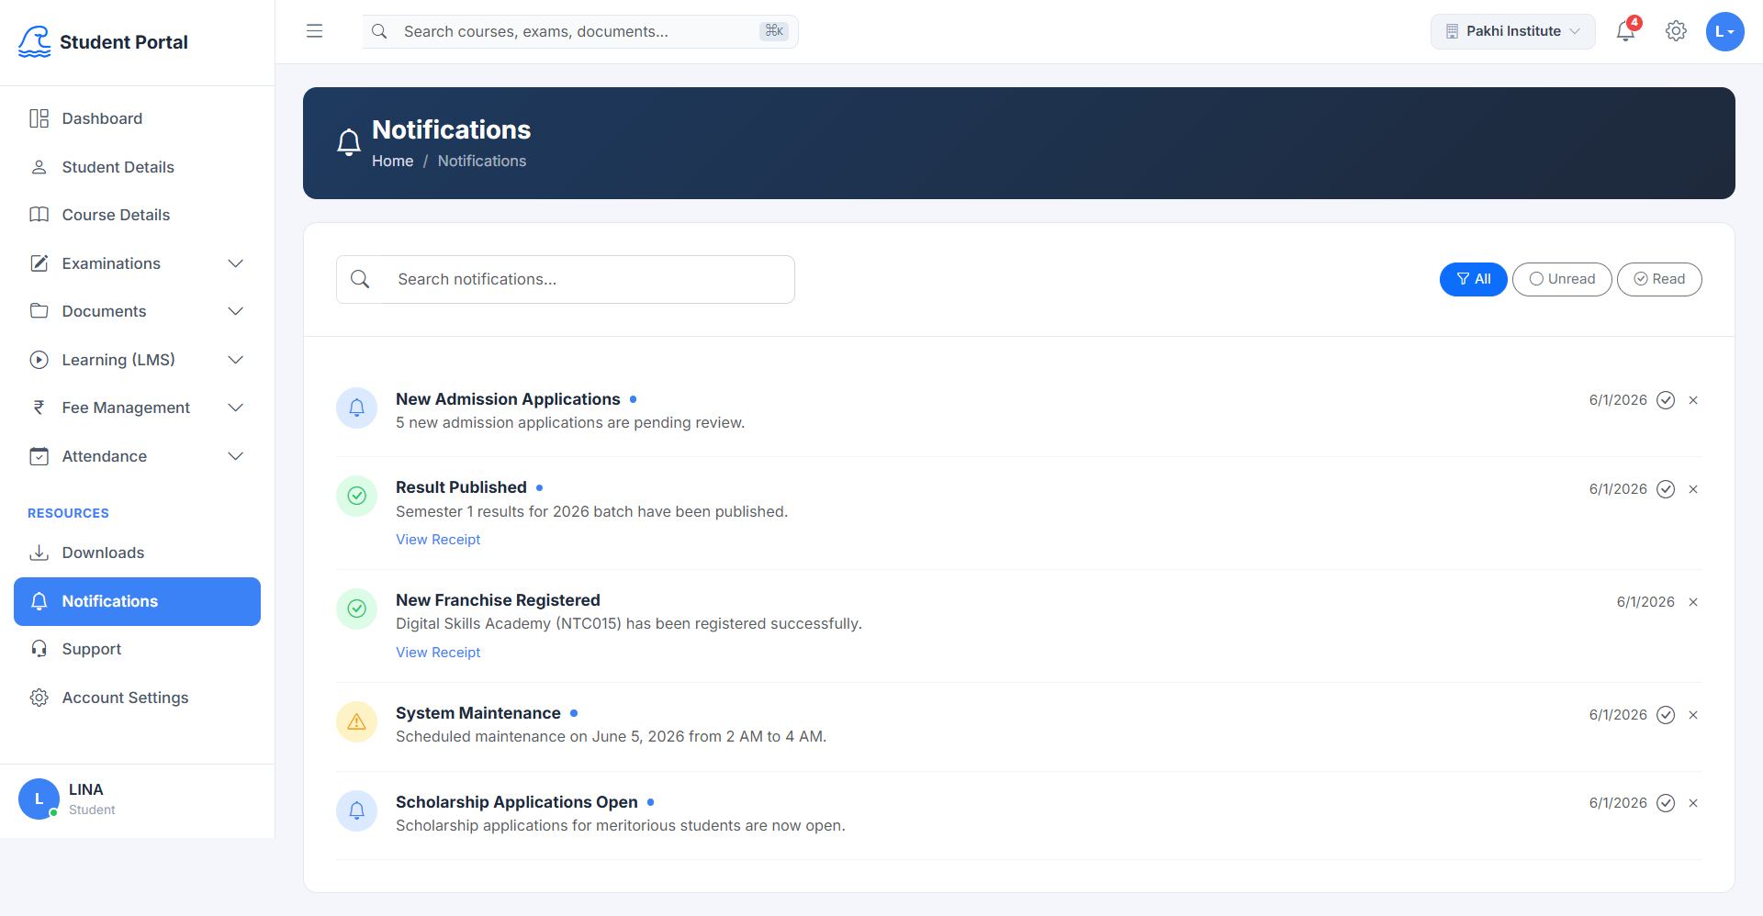Click the green check icon of Result Published

click(357, 496)
